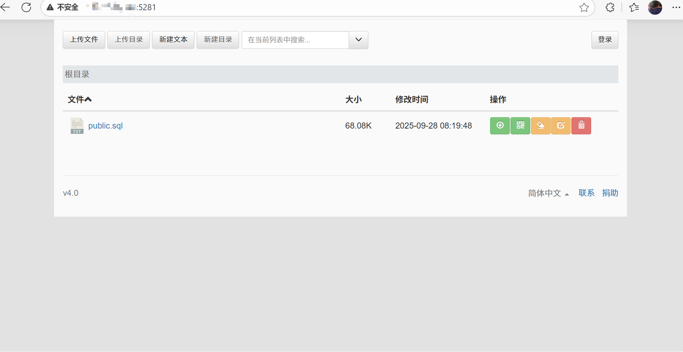Click the 捐助 donate link
The height and width of the screenshot is (352, 683).
click(610, 193)
